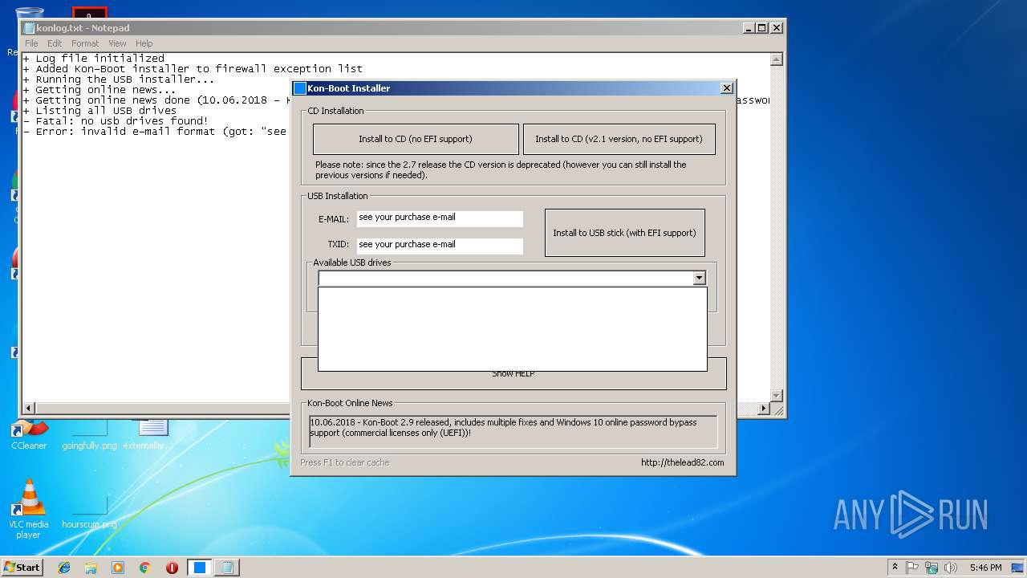Image resolution: width=1027 pixels, height=578 pixels.
Task: Open the Help menu in Notepad
Action: point(144,43)
